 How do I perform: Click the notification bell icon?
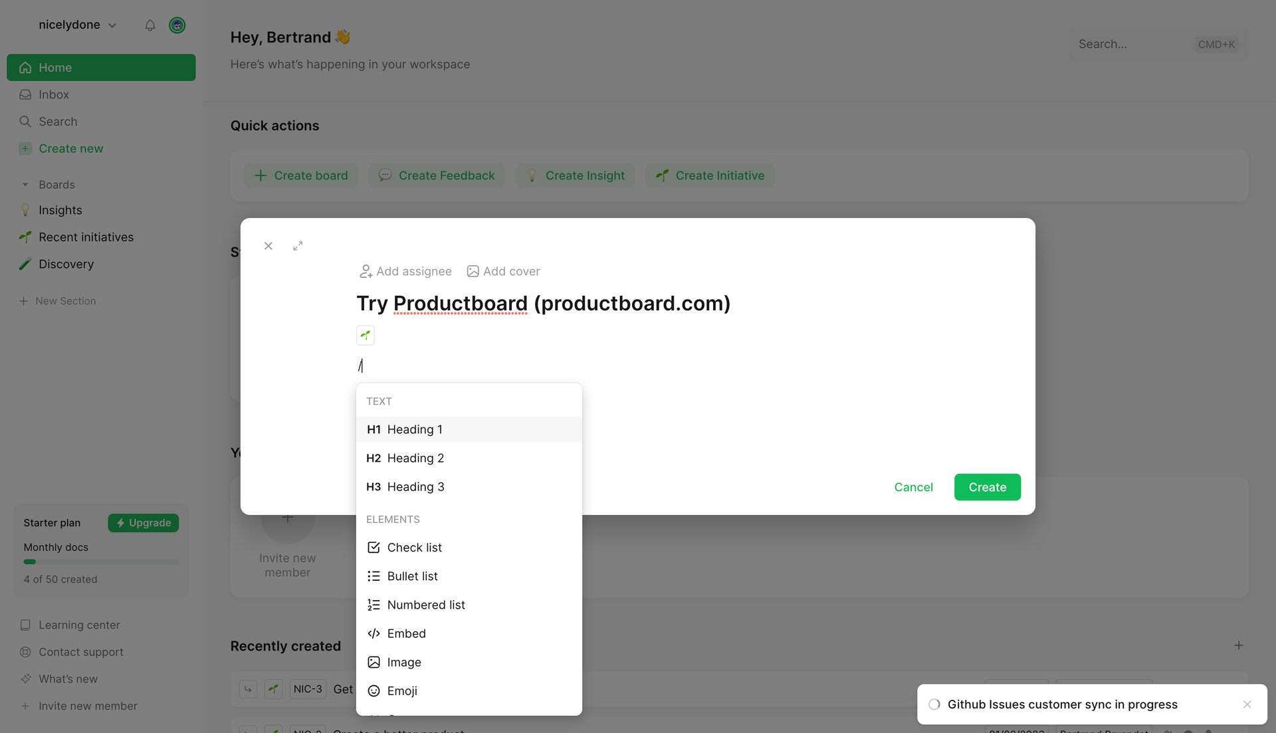[150, 25]
